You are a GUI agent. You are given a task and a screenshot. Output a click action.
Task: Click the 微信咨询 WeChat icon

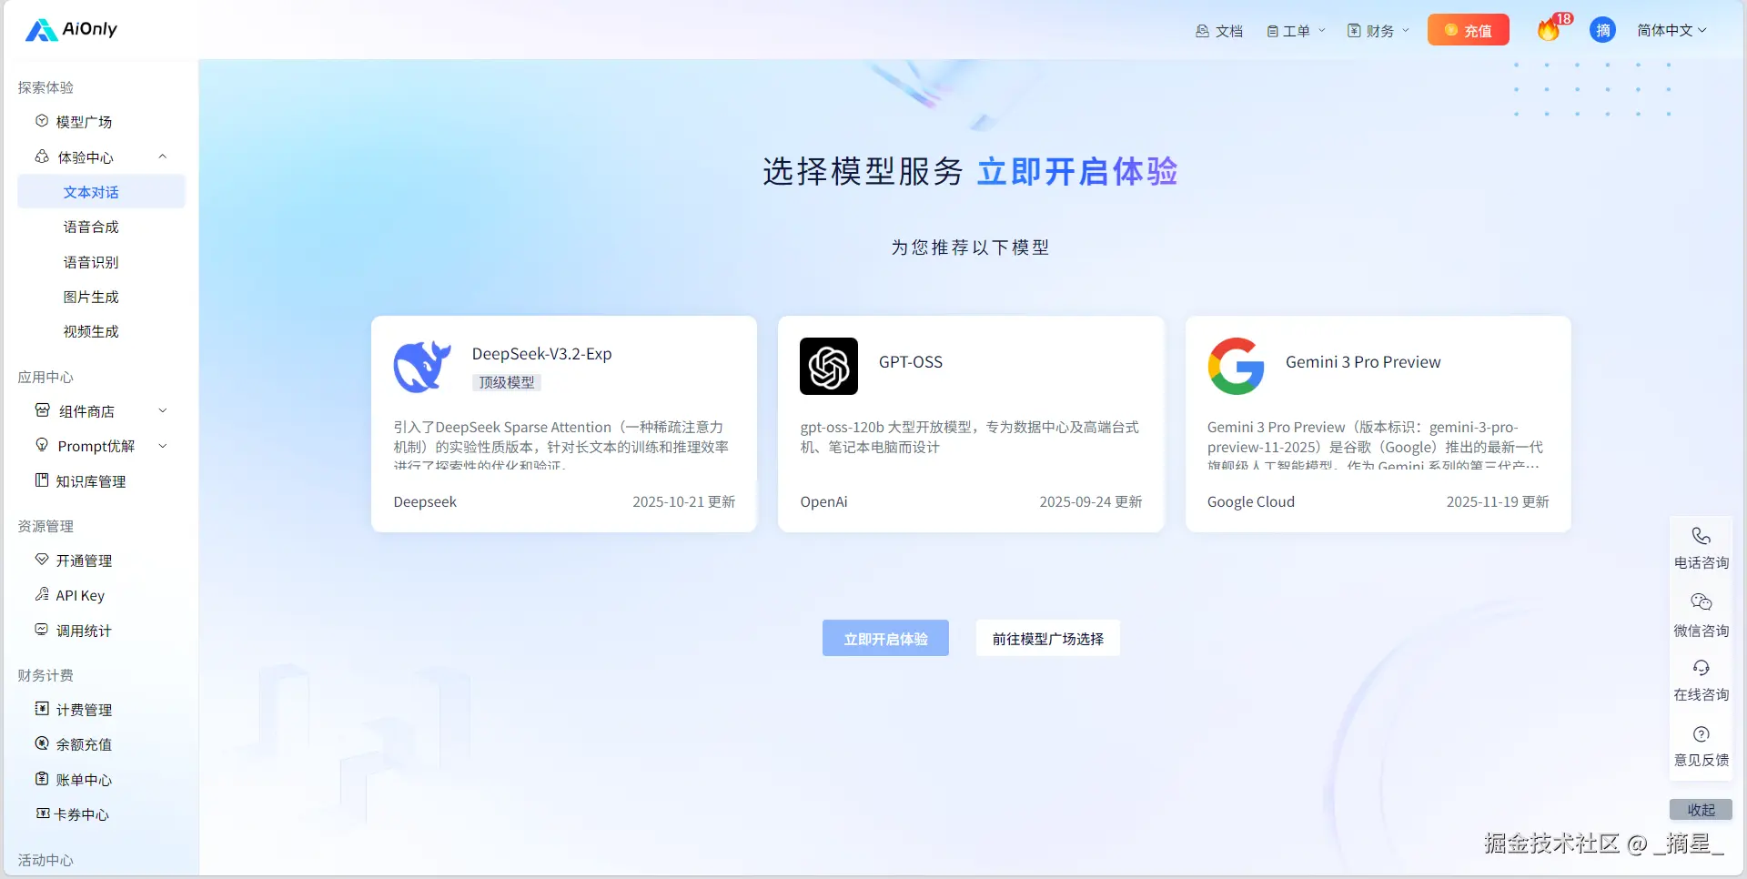pyautogui.click(x=1701, y=602)
